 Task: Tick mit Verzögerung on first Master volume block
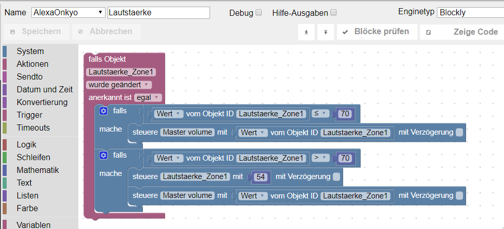[x=459, y=132]
